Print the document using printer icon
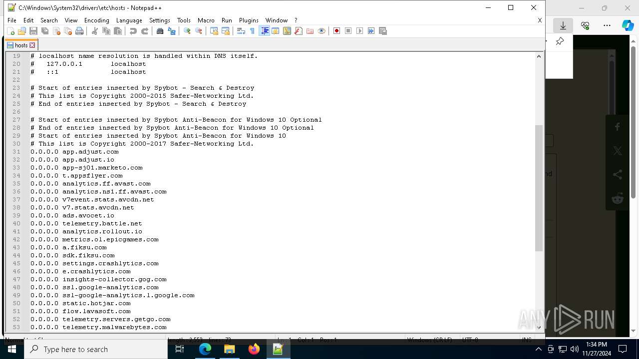This screenshot has width=639, height=359. tap(79, 31)
